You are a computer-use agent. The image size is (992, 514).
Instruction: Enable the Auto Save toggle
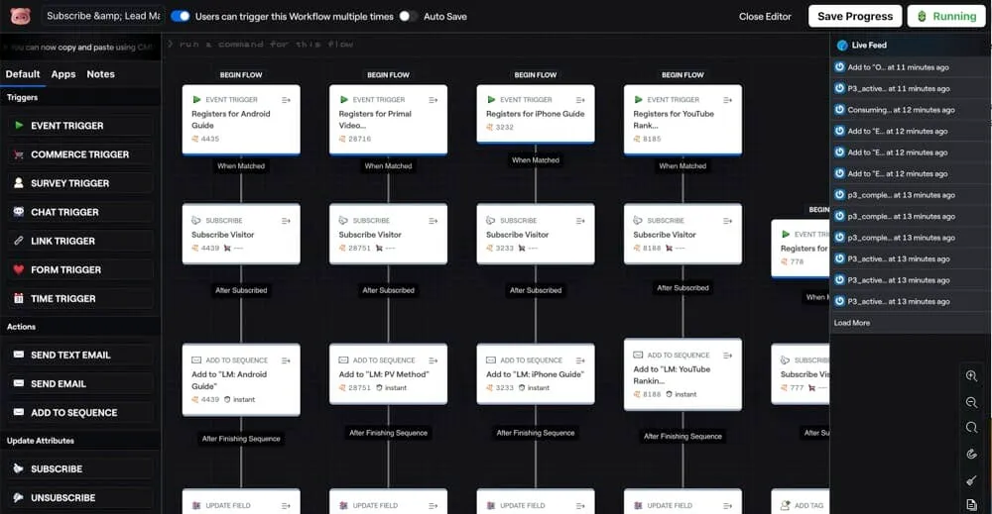[408, 17]
